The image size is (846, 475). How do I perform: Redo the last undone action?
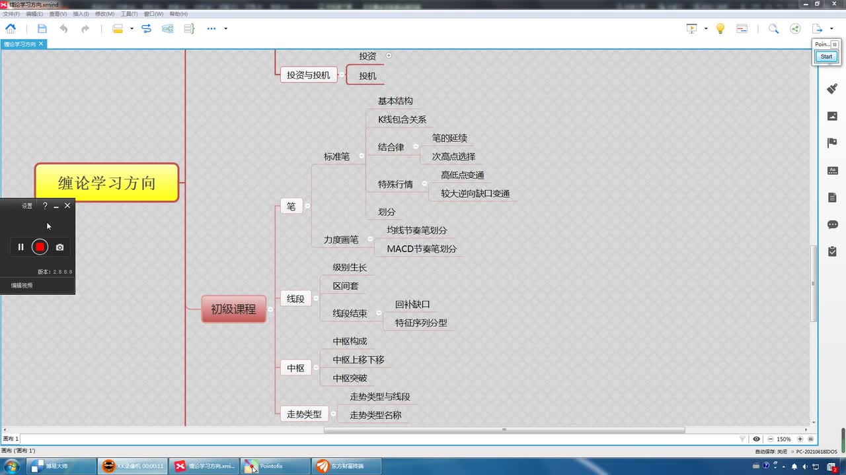click(x=85, y=28)
